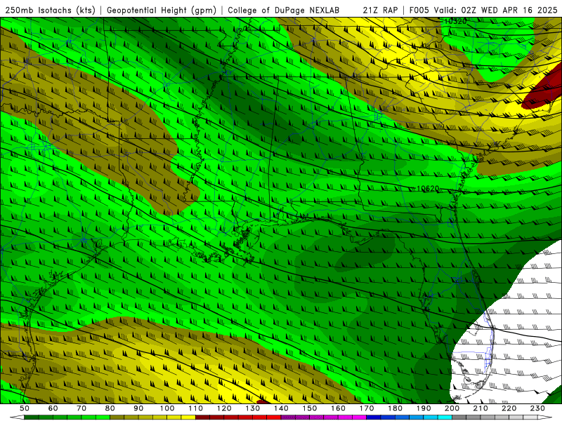Click the 10320 height contour label
The image size is (562, 421).
455,22
